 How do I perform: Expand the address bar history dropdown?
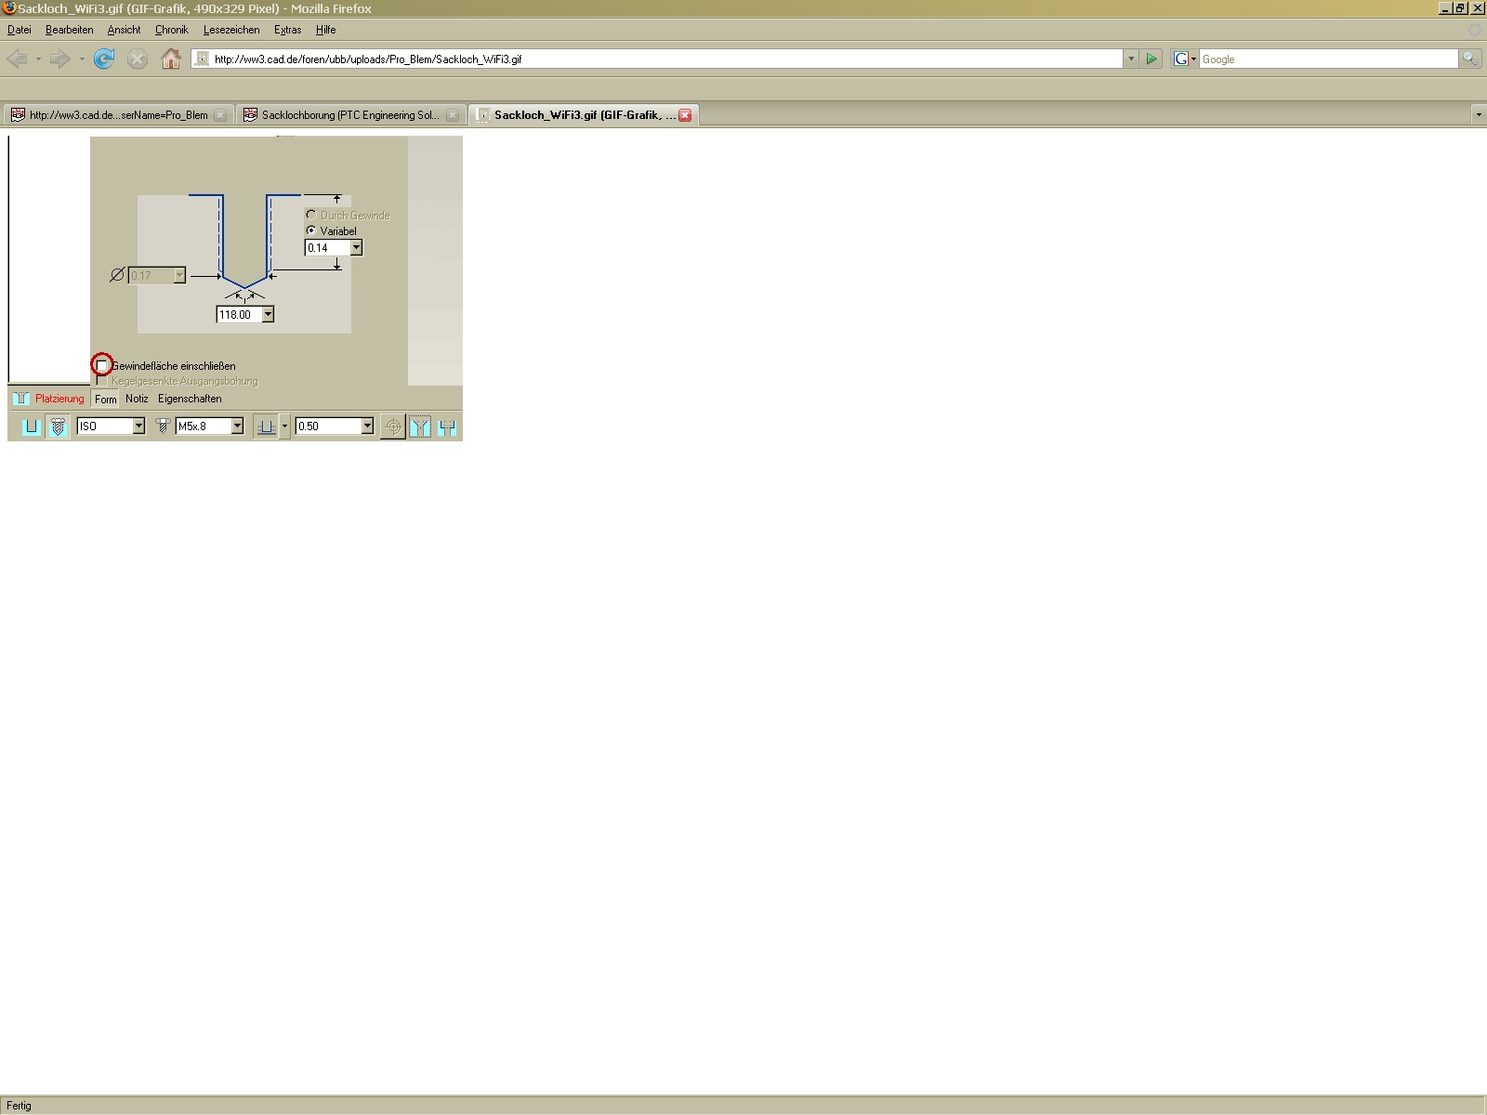[1130, 59]
